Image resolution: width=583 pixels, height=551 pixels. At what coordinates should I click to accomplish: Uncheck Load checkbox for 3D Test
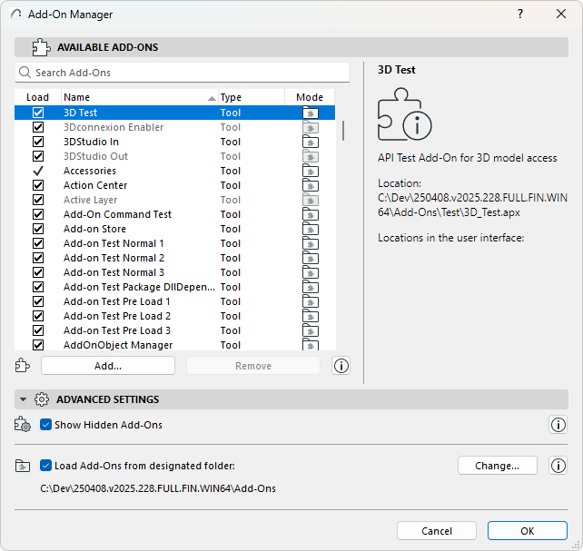coord(38,113)
